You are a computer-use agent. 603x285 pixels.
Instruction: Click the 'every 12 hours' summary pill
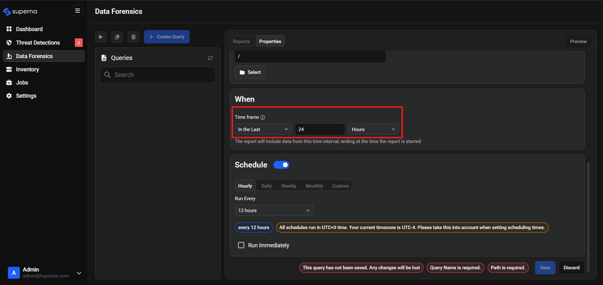(254, 227)
